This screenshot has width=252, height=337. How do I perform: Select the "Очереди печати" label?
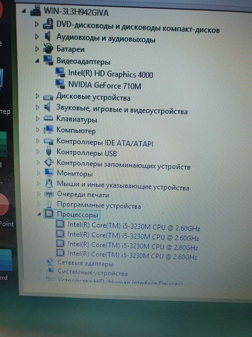coord(83,194)
